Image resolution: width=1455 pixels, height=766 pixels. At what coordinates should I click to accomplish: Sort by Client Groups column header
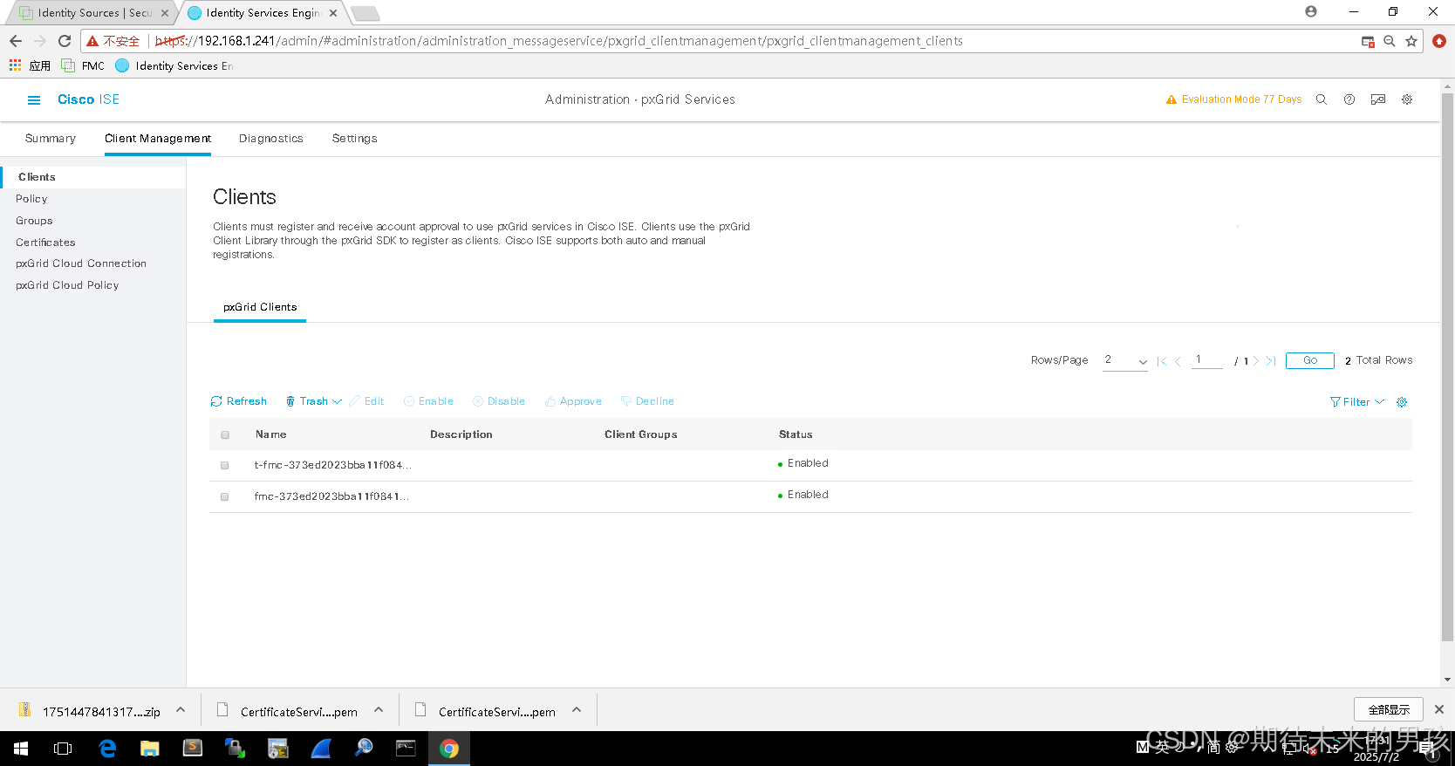[641, 434]
